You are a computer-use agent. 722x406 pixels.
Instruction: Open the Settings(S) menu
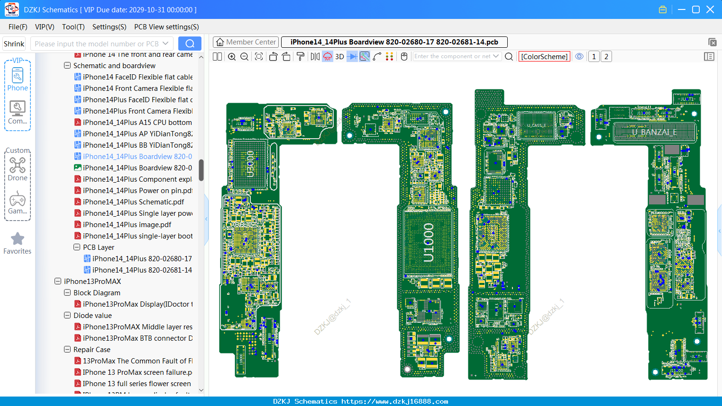[x=110, y=27]
